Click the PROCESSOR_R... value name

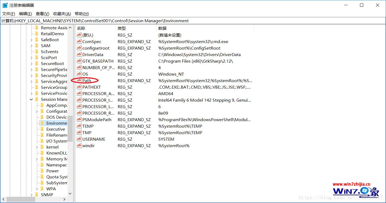tap(98, 113)
